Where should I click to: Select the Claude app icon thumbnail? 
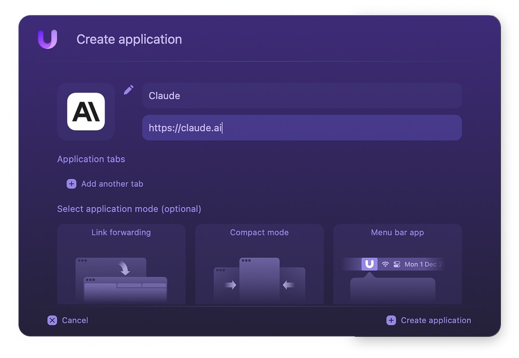(86, 111)
